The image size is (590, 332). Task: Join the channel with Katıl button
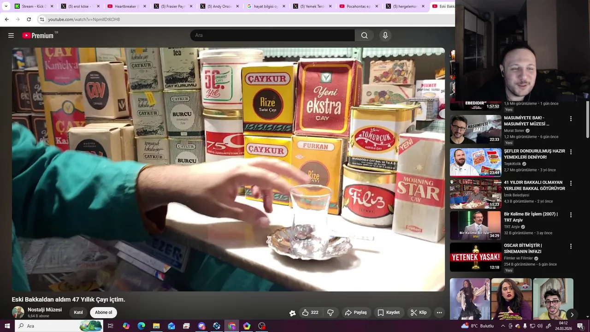tap(78, 313)
